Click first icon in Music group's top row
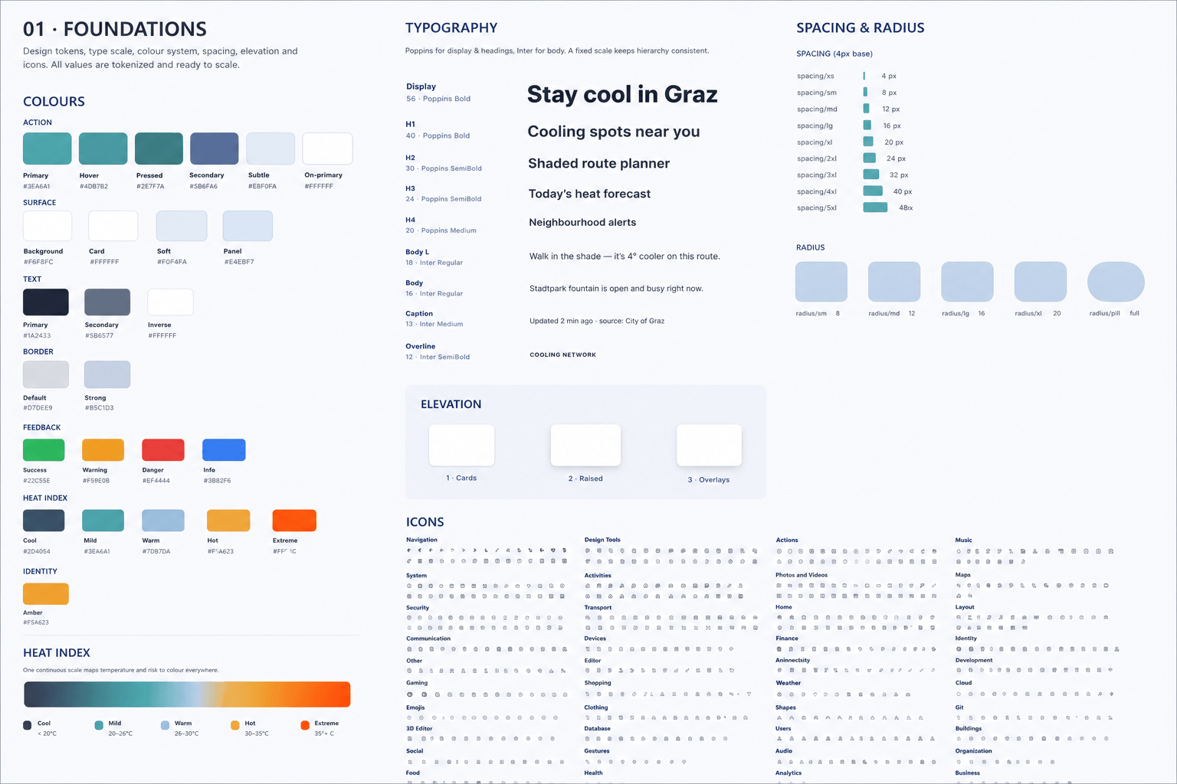This screenshot has width=1177, height=784. [x=958, y=551]
